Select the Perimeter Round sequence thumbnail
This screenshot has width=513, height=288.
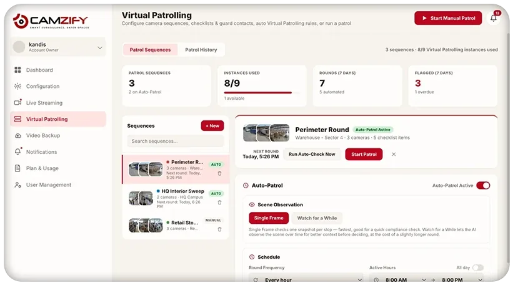146,170
